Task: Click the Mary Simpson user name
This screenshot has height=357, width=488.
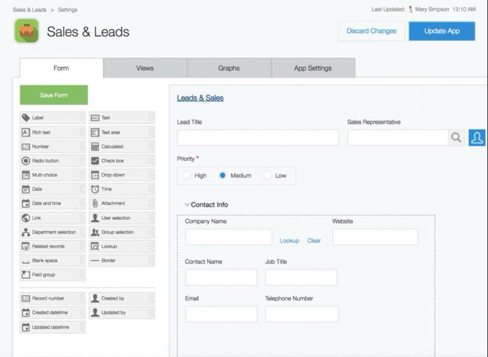Action: (x=432, y=9)
